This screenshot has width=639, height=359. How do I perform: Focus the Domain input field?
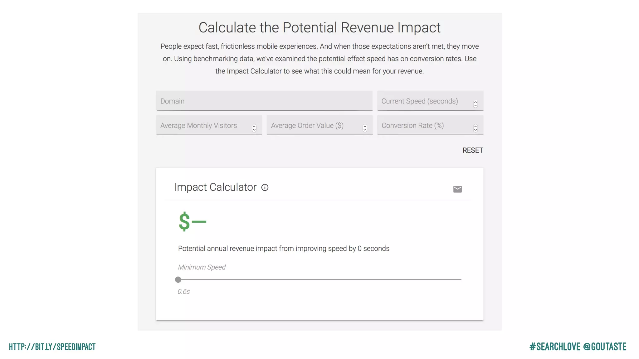point(264,101)
